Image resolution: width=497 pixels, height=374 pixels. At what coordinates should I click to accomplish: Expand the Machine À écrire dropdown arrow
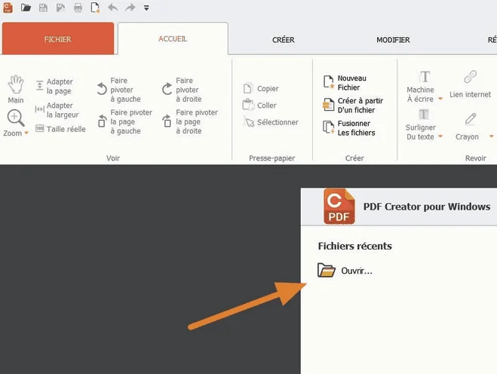(440, 99)
